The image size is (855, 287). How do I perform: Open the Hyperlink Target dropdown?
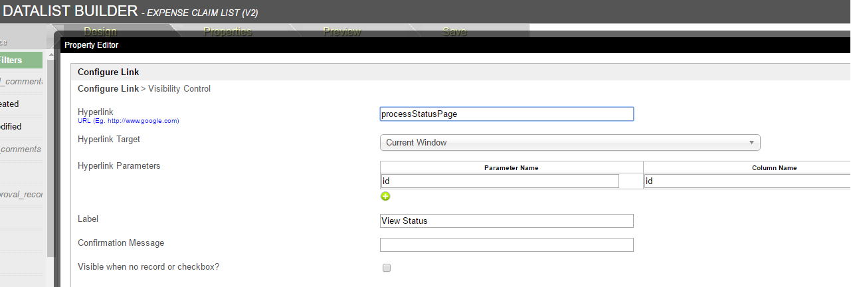(570, 142)
